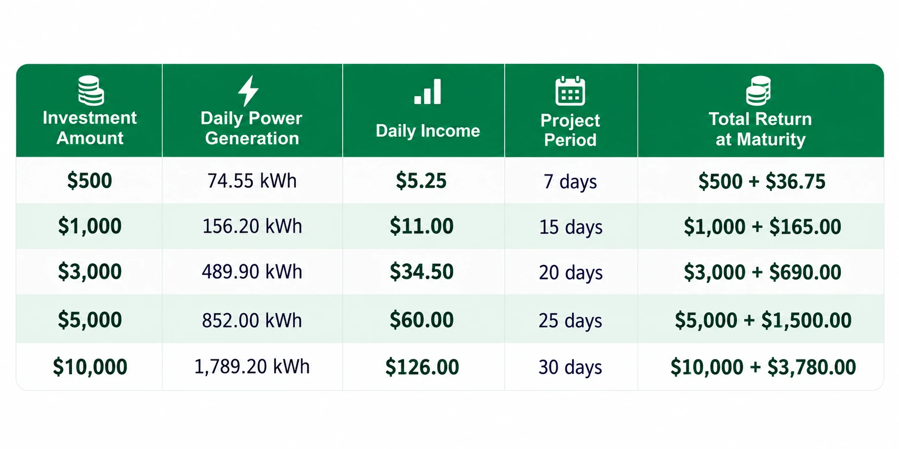Click the Project Period header label
Image resolution: width=899 pixels, height=449 pixels.
[570, 130]
